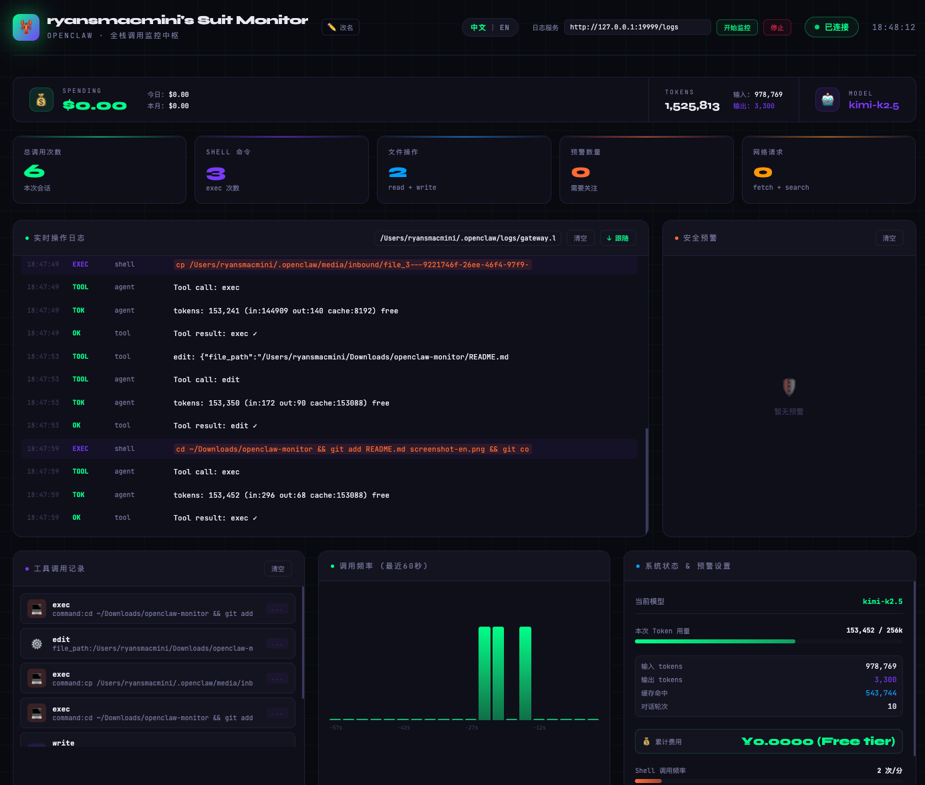
Task: Click the $0.00 spending amount
Action: (x=94, y=105)
